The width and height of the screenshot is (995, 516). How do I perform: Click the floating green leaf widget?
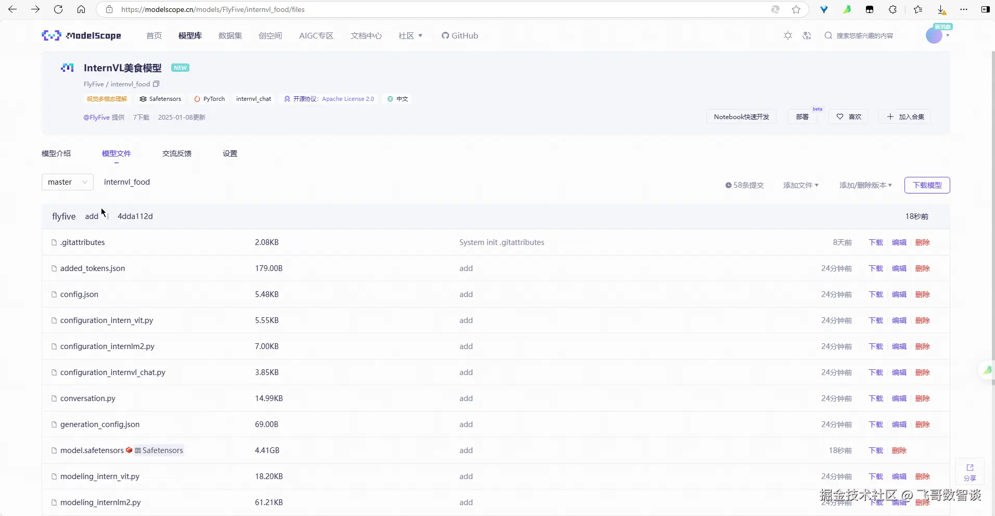[987, 370]
